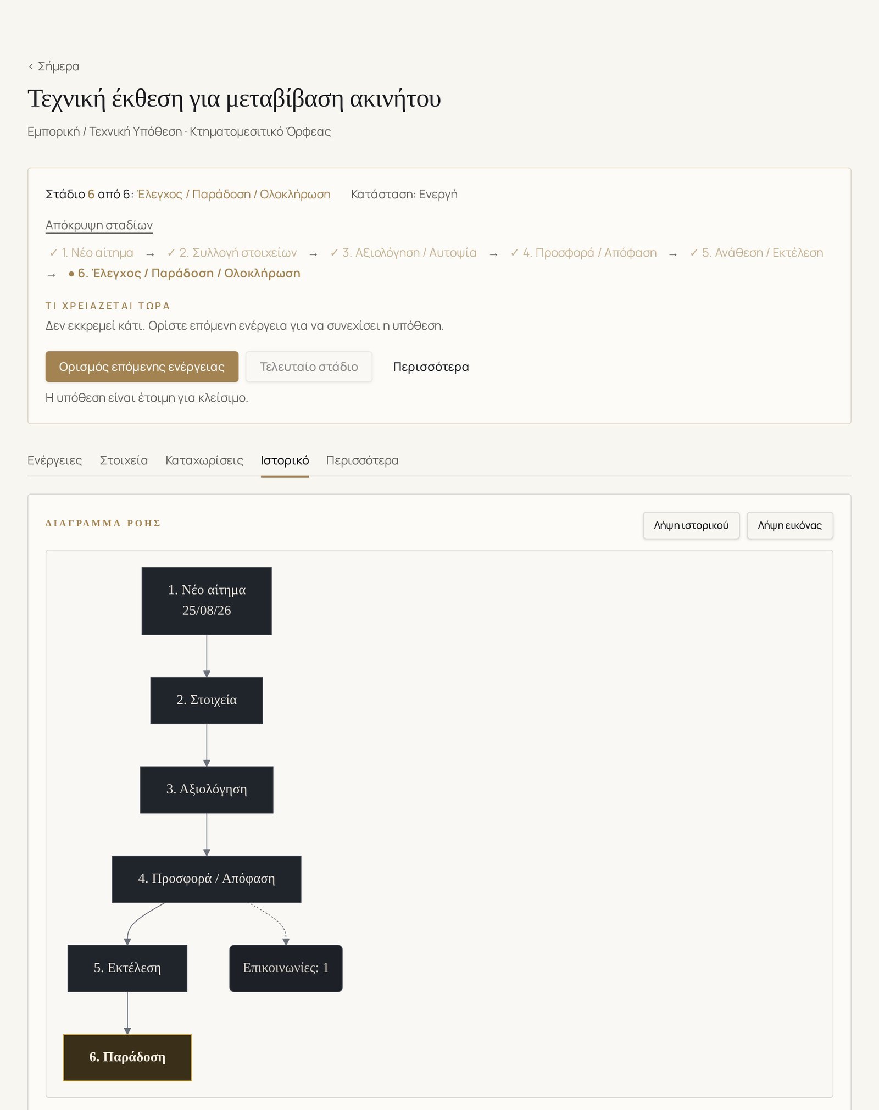
Task: Click Λήψη εικόνας button
Action: [789, 525]
